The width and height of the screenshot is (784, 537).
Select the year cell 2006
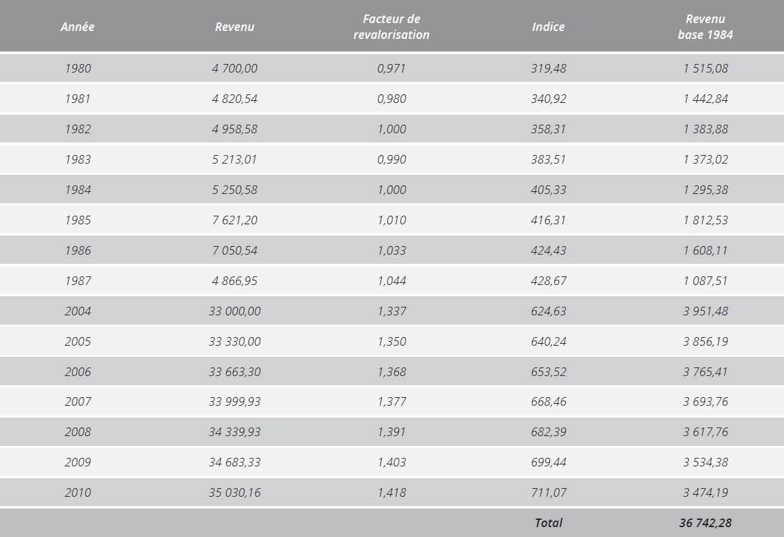pos(78,372)
